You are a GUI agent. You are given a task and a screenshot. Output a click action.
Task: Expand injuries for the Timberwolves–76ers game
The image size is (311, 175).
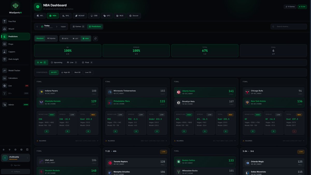click(x=136, y=141)
